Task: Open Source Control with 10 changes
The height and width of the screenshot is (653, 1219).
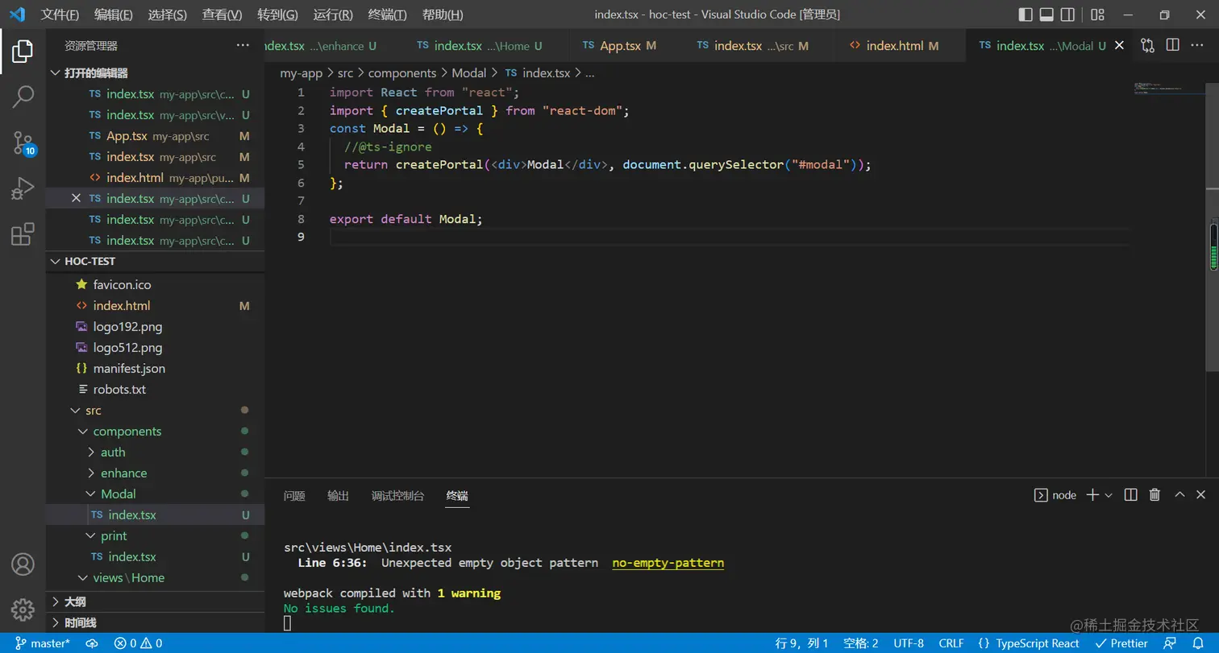Action: [x=23, y=143]
